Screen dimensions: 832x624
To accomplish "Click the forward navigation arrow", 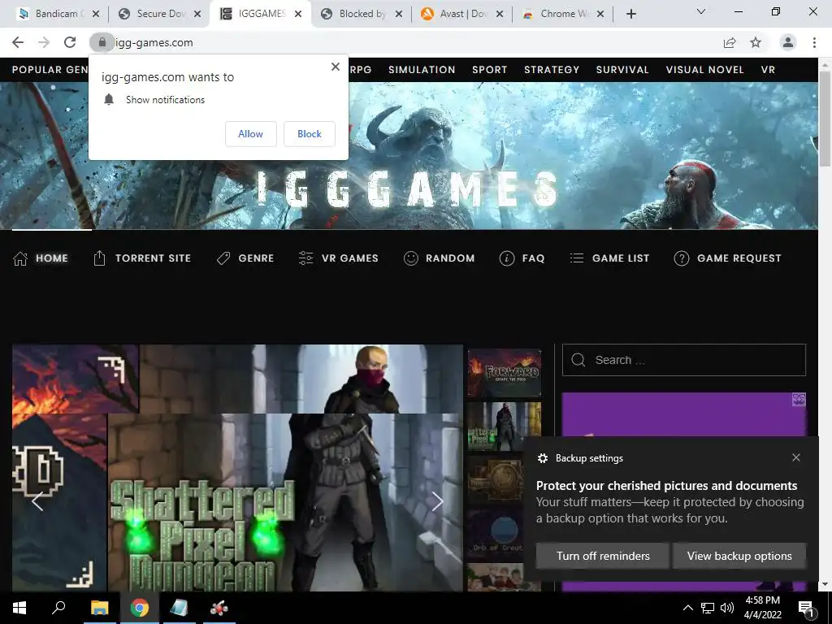I will click(44, 42).
